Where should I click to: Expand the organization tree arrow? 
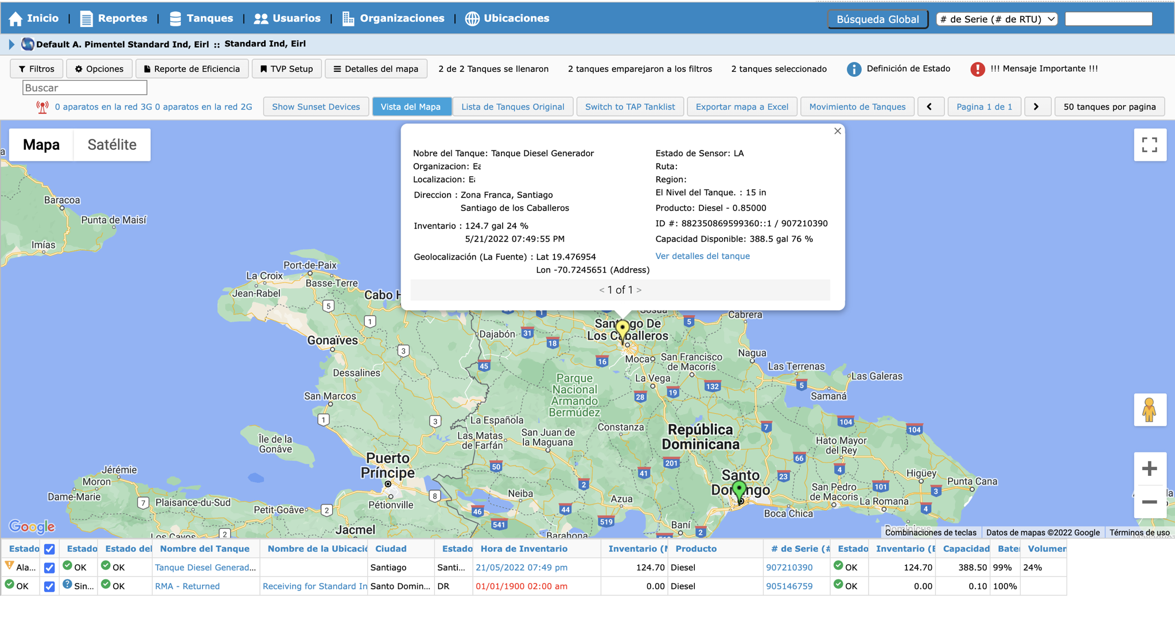11,44
